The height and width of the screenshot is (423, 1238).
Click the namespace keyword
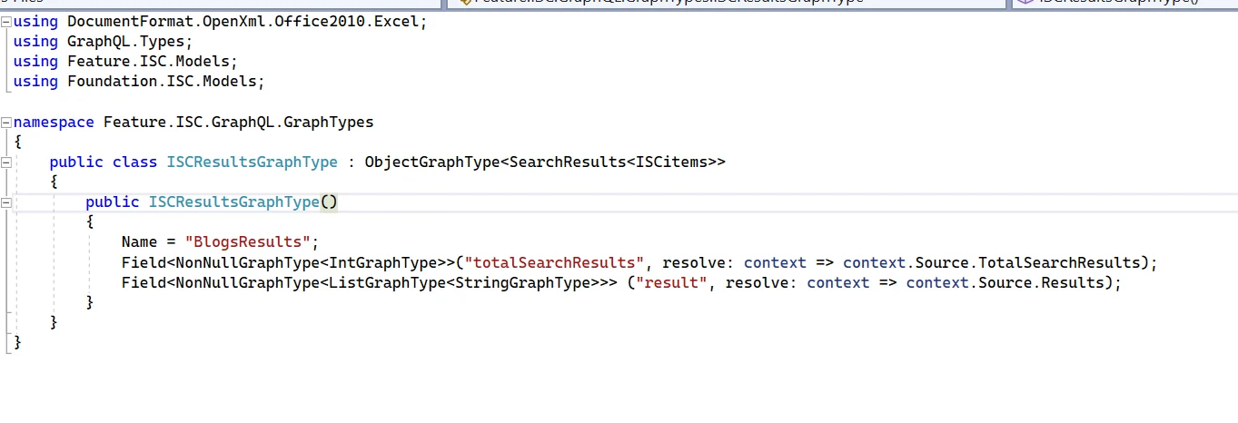tap(54, 122)
